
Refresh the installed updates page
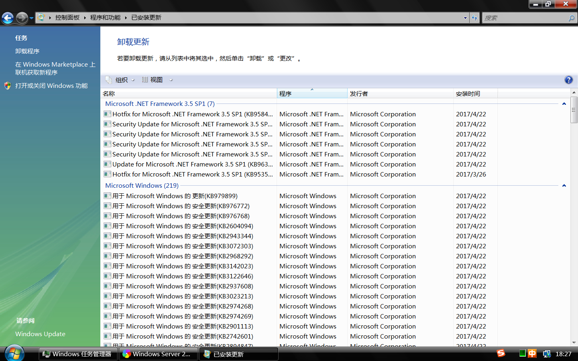(474, 18)
